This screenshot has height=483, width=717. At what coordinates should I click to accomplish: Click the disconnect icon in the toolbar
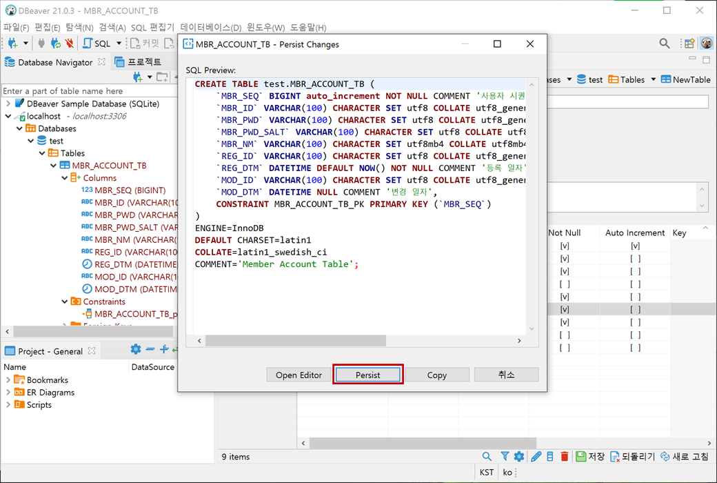click(x=70, y=43)
